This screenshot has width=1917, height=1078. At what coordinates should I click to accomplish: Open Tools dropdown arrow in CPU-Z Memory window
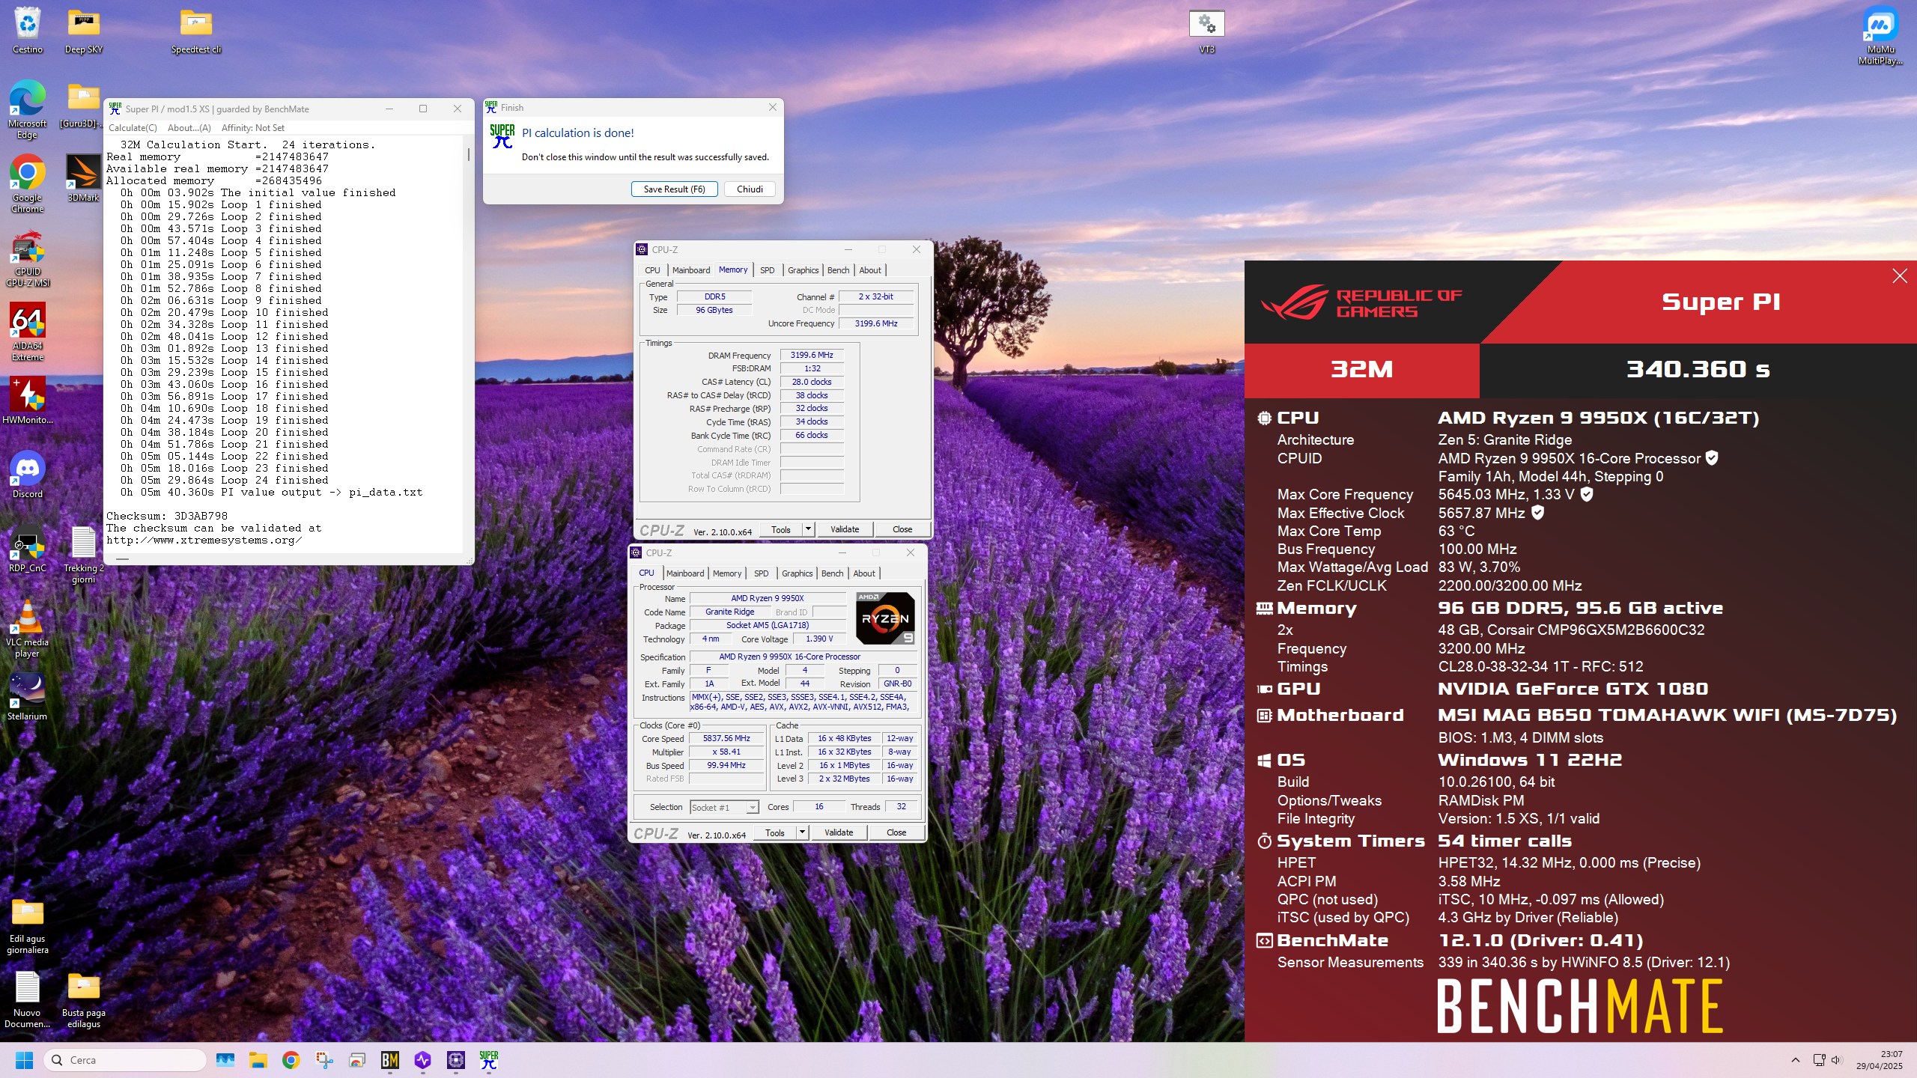[808, 529]
